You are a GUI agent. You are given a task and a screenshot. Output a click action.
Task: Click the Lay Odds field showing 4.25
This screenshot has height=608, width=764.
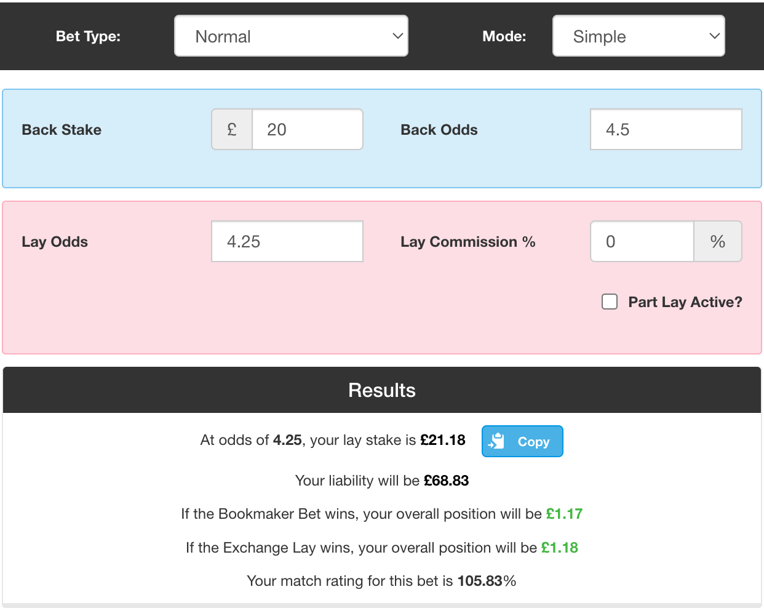tap(287, 241)
